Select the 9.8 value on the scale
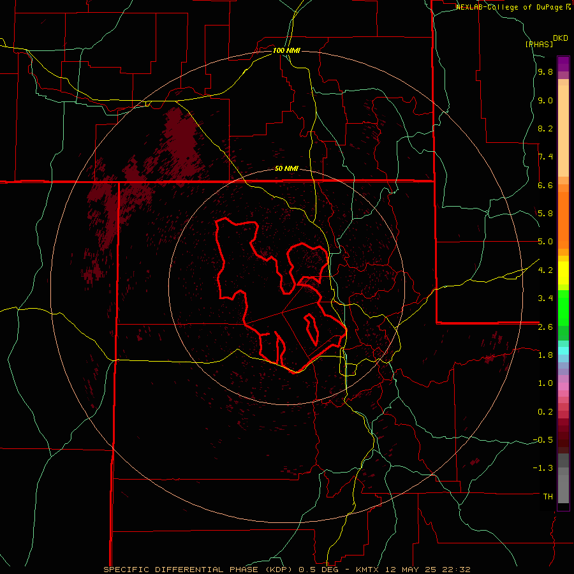This screenshot has width=574, height=574. click(x=545, y=72)
